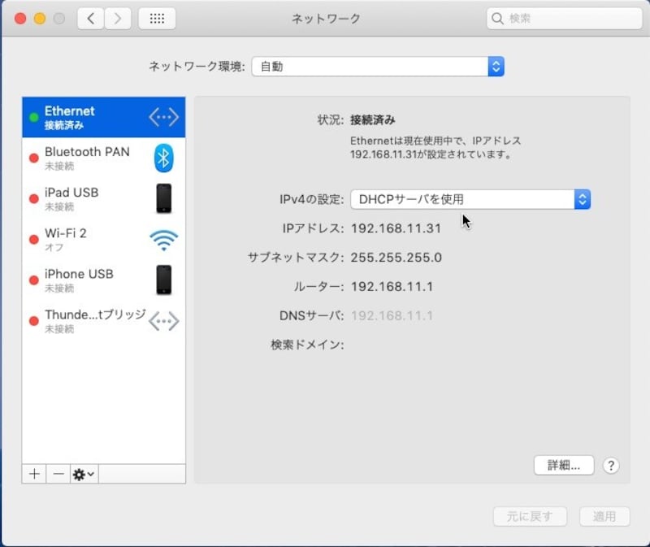This screenshot has height=547, width=650.
Task: Click the 適用 apply button
Action: (604, 516)
